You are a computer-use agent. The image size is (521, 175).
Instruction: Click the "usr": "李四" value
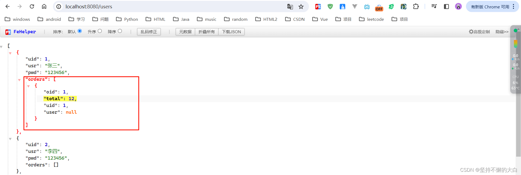(53, 151)
